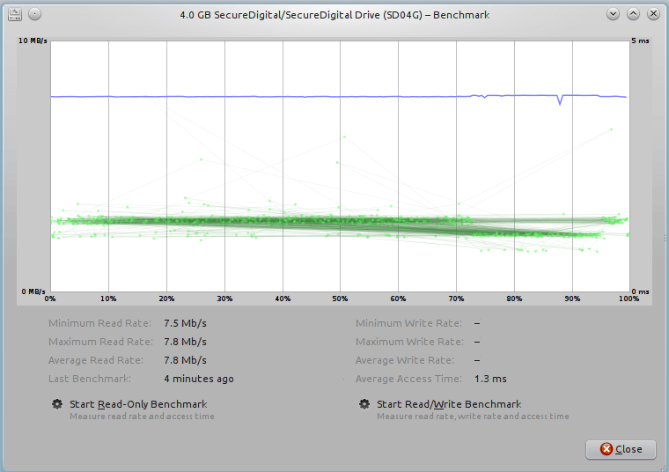Minimize the Benchmark window with the down chevron
Image resolution: width=669 pixels, height=472 pixels.
[614, 14]
